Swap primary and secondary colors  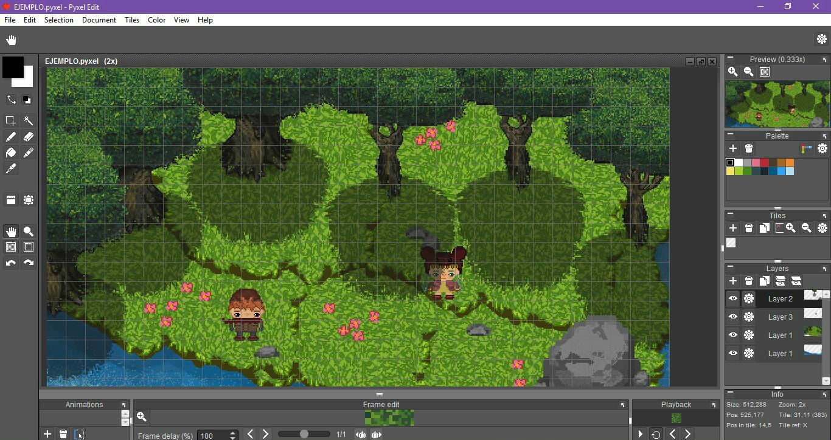pos(11,100)
